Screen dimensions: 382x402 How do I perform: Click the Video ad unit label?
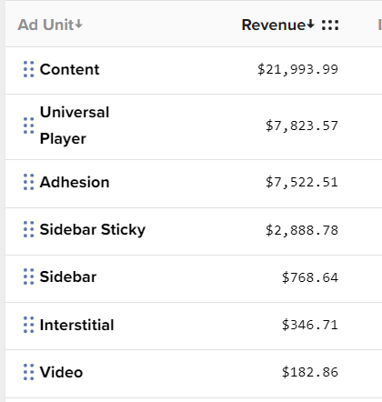point(61,372)
